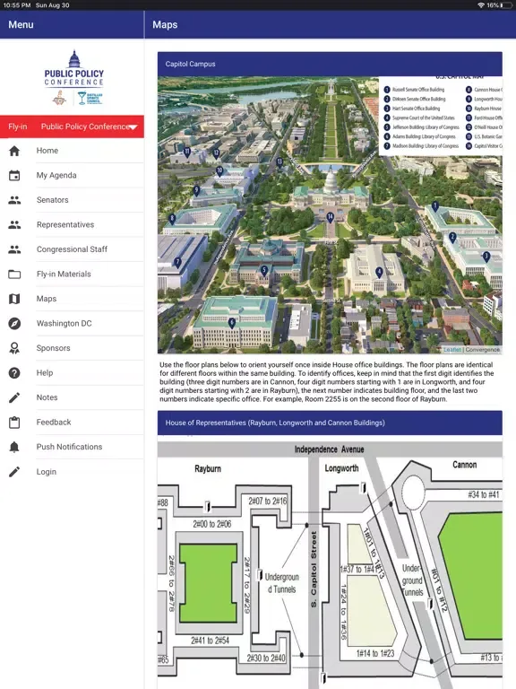The image size is (516, 689).
Task: Click the Feedback clipboard icon
Action: [x=14, y=423]
